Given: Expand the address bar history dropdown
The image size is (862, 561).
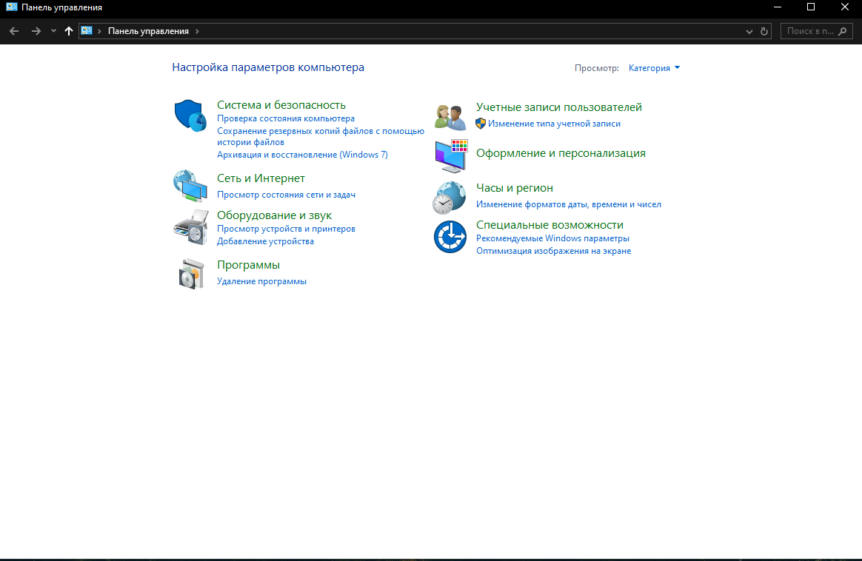Looking at the screenshot, I should coord(749,32).
